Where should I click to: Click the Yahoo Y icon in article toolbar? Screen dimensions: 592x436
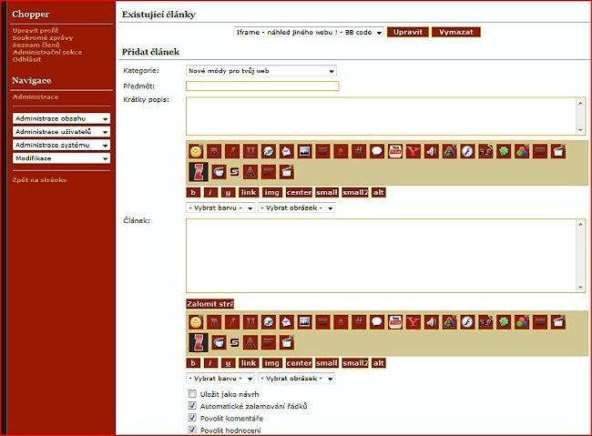(x=413, y=321)
